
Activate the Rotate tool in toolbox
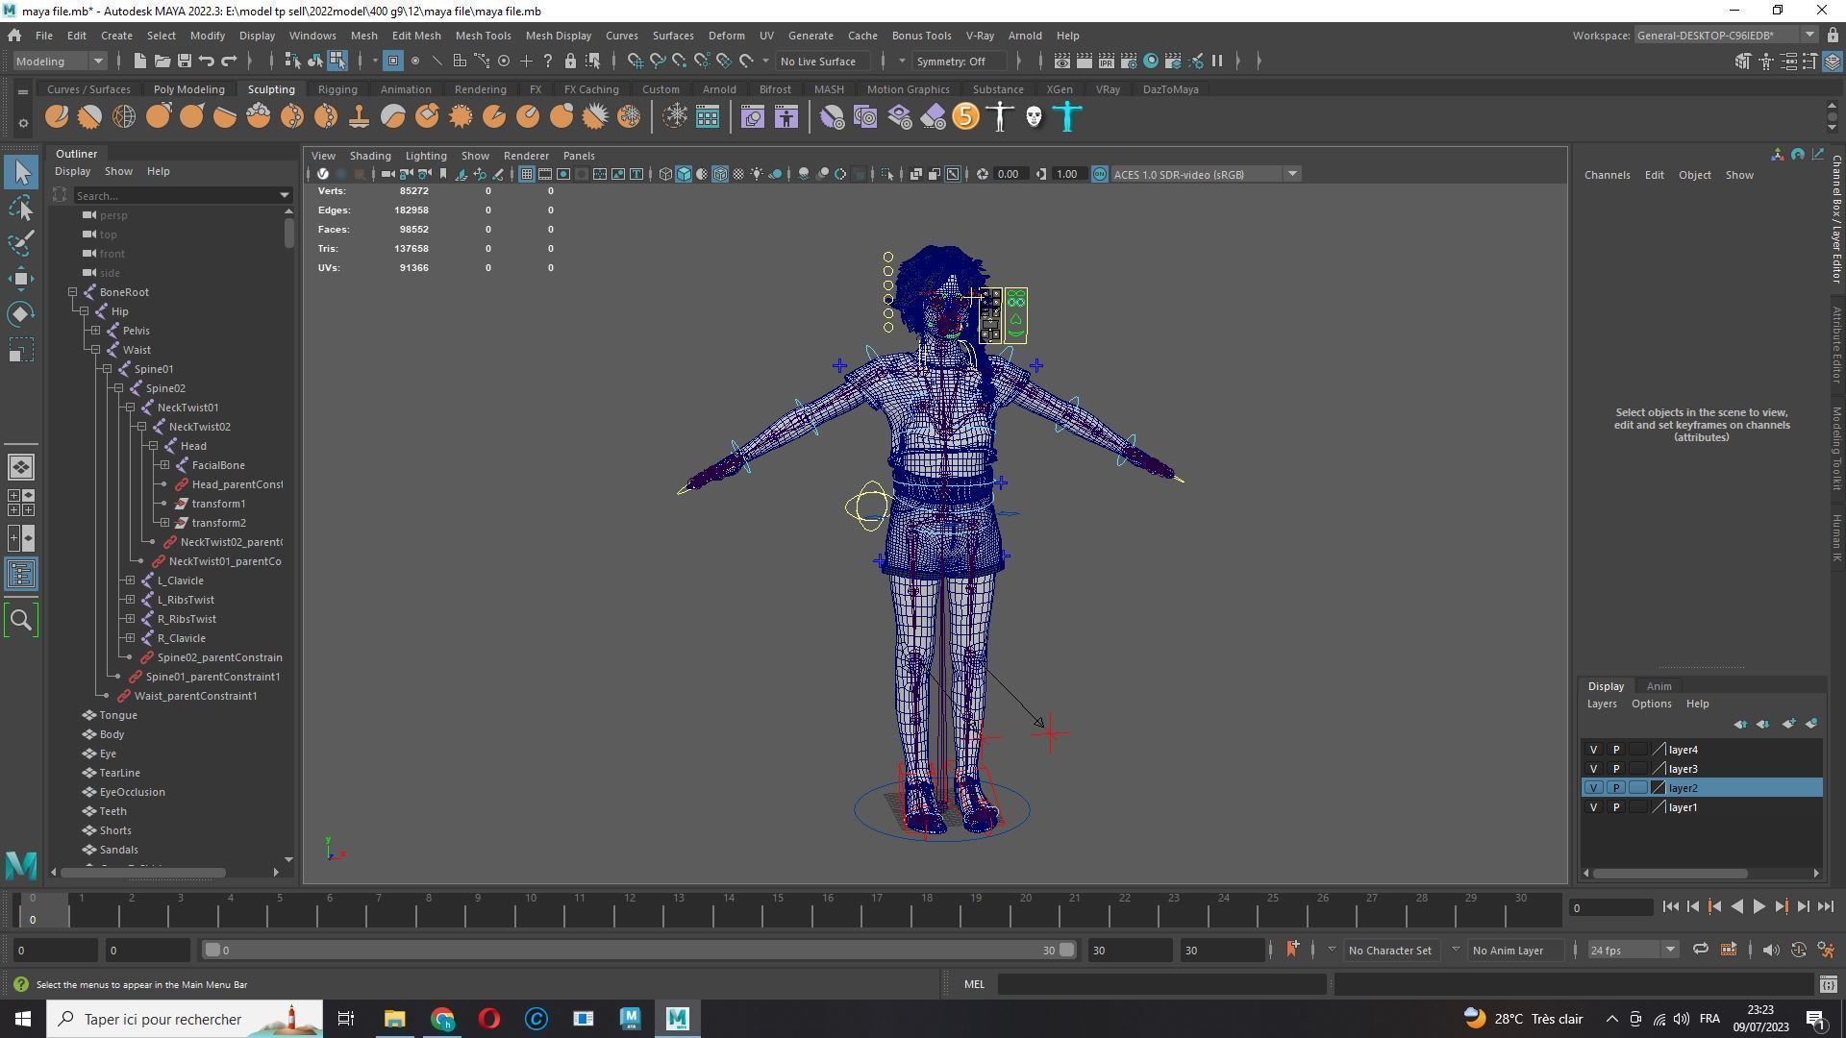[x=21, y=314]
